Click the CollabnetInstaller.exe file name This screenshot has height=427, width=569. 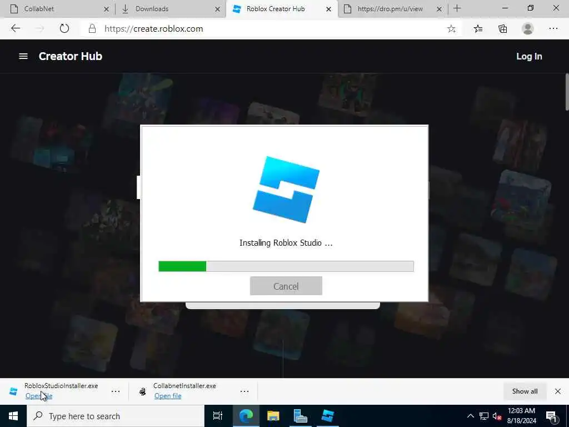point(184,386)
